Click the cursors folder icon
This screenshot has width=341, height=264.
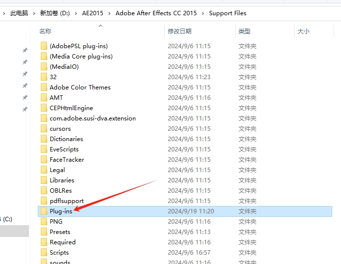coord(44,129)
